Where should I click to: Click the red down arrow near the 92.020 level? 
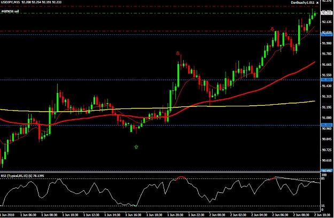[x=272, y=29]
